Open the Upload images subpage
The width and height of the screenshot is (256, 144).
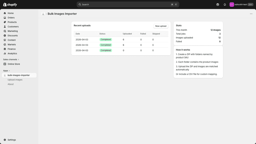point(15,80)
